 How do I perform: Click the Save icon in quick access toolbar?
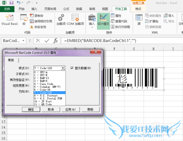coord(11,3)
